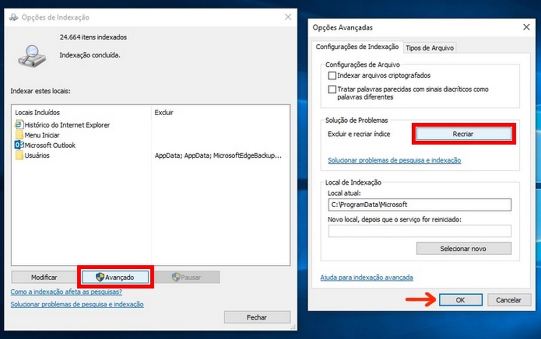
Task: Click the Recriar button
Action: (x=463, y=134)
